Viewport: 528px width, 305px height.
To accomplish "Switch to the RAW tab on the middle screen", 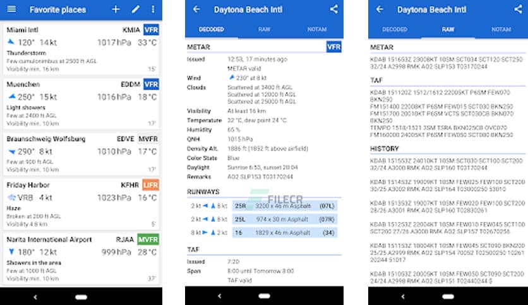I will [x=265, y=29].
